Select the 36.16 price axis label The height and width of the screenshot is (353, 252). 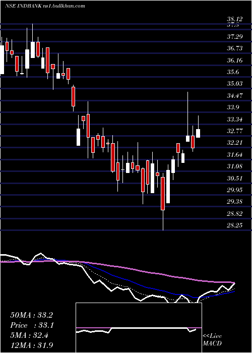pos(235,61)
